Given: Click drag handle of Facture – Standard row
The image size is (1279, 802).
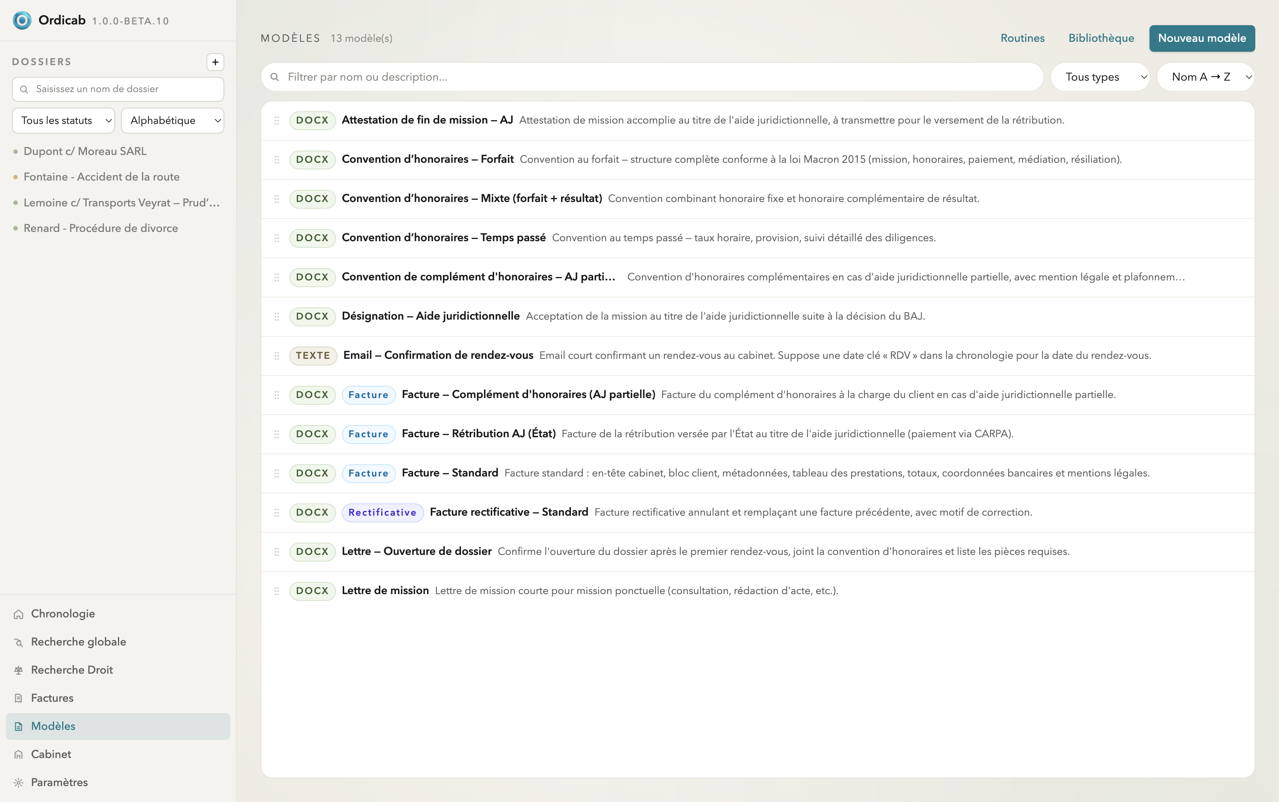Looking at the screenshot, I should 276,474.
